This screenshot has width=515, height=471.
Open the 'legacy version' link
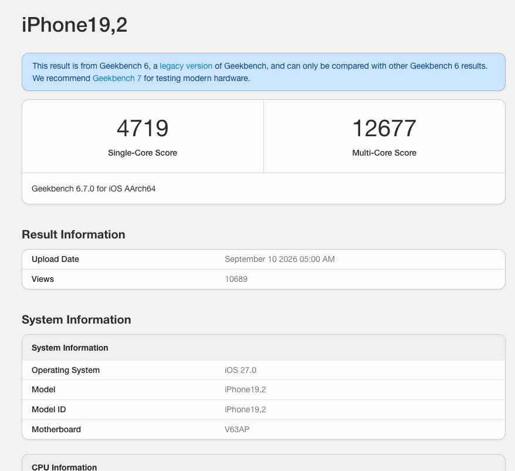(x=186, y=66)
